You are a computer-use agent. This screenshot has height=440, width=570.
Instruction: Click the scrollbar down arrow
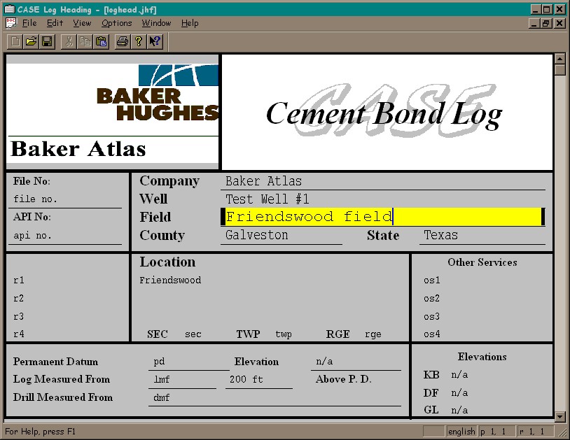point(559,416)
